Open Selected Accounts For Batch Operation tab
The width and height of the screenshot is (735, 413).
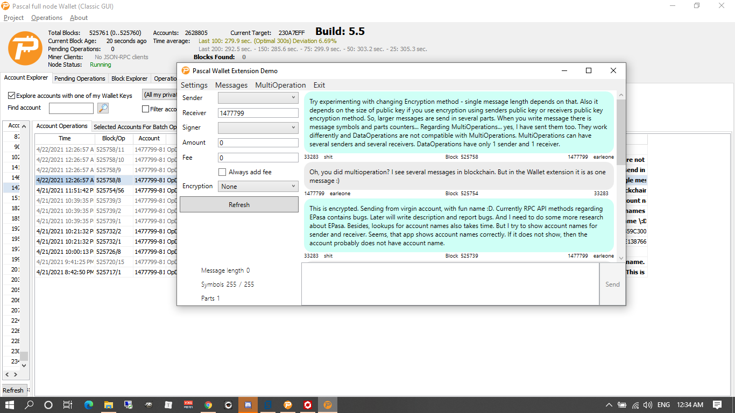tap(135, 127)
